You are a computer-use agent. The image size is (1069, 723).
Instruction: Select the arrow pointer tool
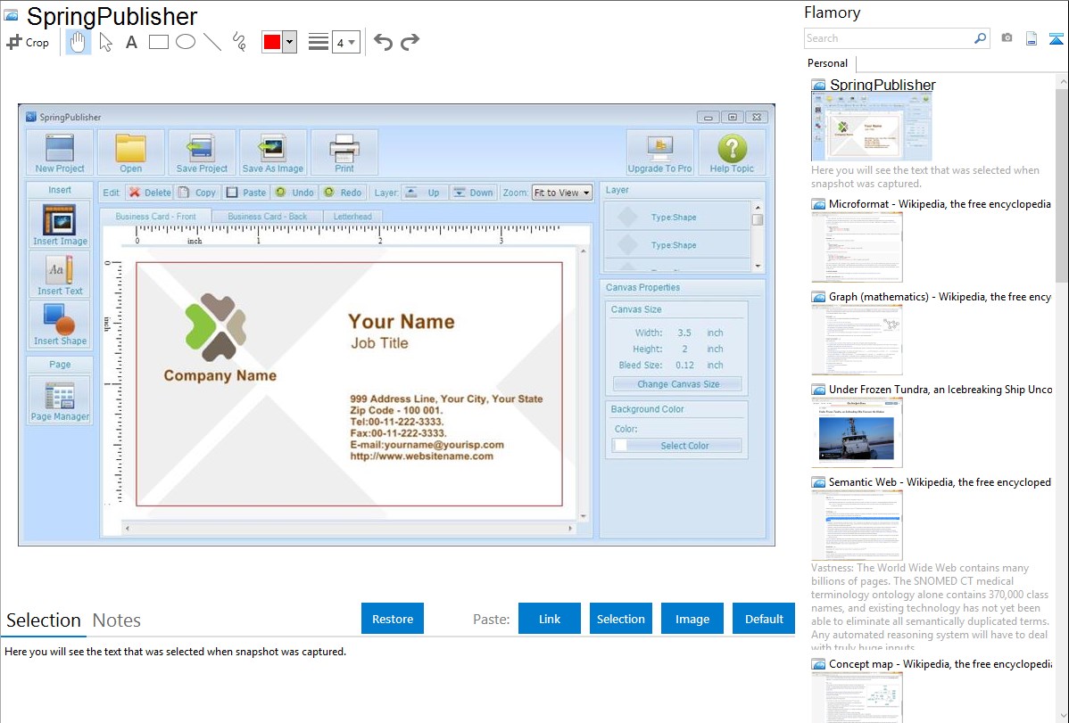pyautogui.click(x=106, y=42)
